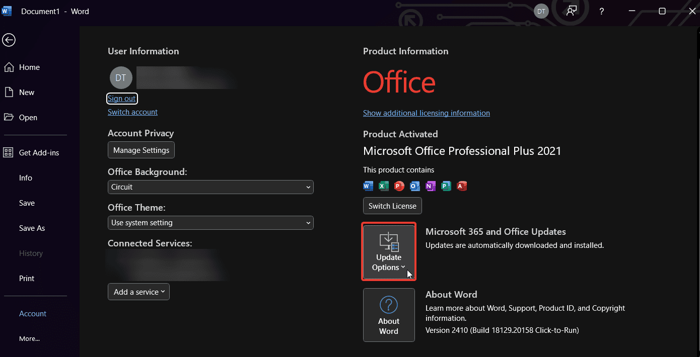
Task: Click the feedback person icon in the title bar
Action: pyautogui.click(x=571, y=11)
